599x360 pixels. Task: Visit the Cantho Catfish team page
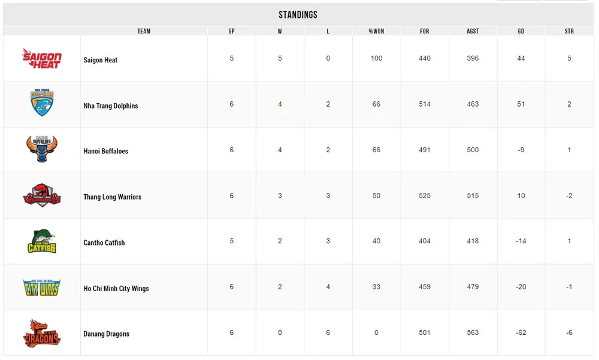104,243
